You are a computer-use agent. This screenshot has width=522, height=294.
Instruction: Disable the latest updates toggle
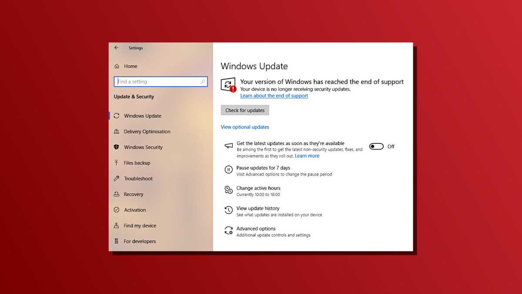point(376,146)
